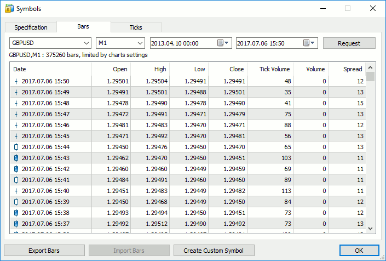Click the Low column header
386x261 pixels.
pos(189,69)
